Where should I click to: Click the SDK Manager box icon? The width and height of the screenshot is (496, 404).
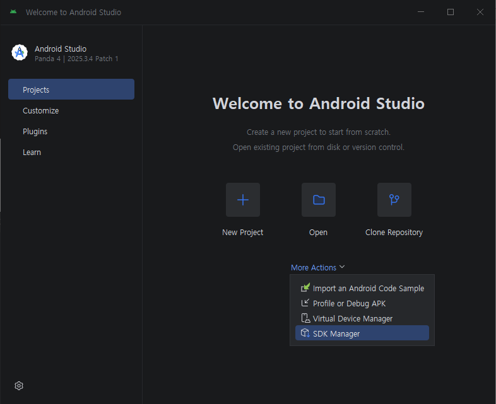click(305, 333)
